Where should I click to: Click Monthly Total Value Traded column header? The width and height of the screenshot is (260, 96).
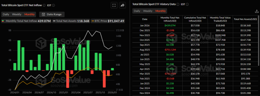220,19
